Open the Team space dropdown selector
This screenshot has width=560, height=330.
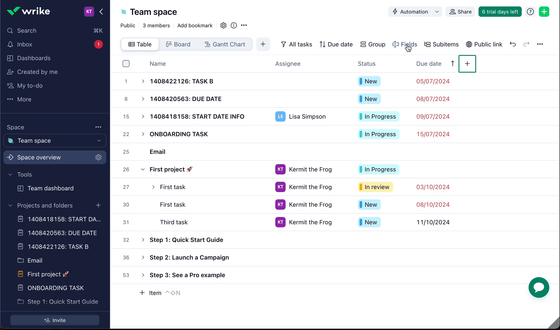pos(55,141)
